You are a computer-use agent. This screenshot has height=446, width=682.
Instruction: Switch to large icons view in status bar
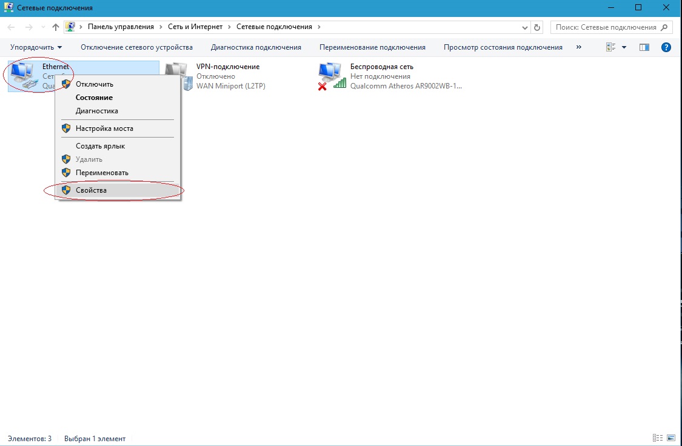click(672, 438)
